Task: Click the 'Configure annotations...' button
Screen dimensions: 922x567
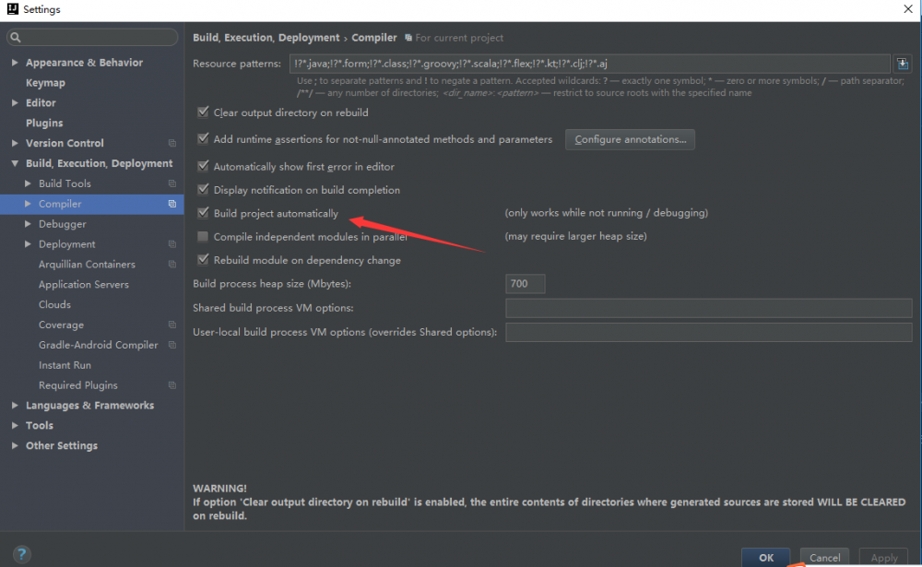Action: pos(631,139)
